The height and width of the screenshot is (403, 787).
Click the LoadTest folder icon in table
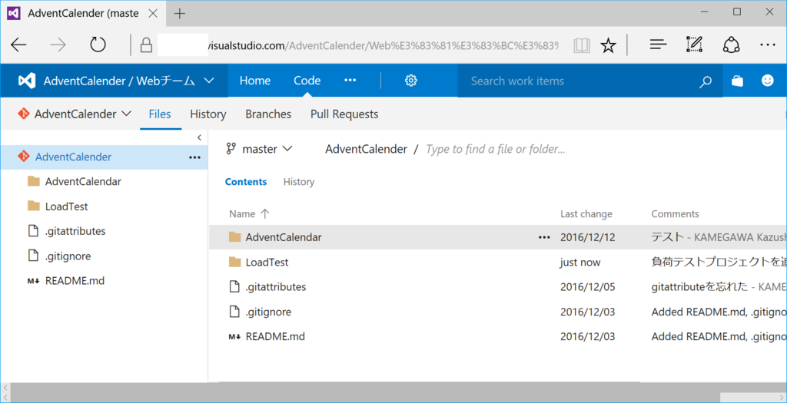tap(235, 263)
